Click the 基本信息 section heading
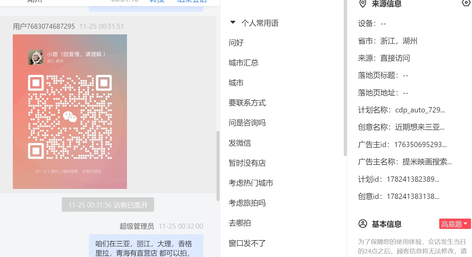Screen dimensions: 472x257 pyautogui.click(x=387, y=224)
